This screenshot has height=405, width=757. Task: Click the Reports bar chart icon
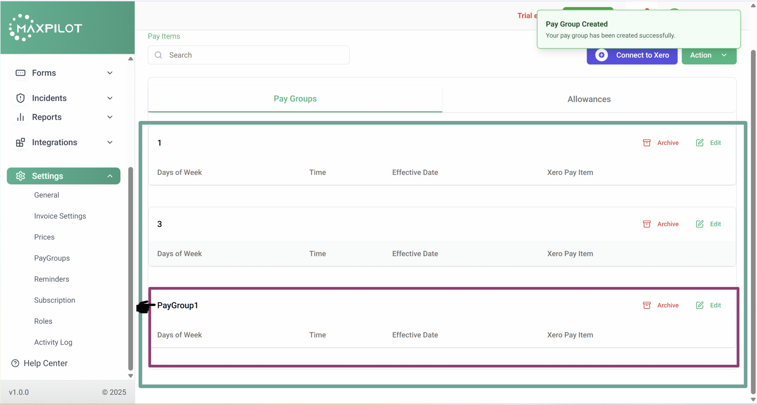[20, 117]
